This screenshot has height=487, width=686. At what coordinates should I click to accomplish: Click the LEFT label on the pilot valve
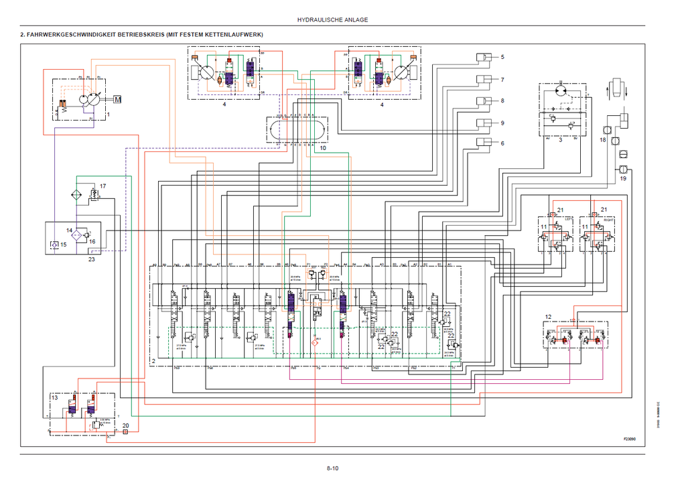pos(568,218)
